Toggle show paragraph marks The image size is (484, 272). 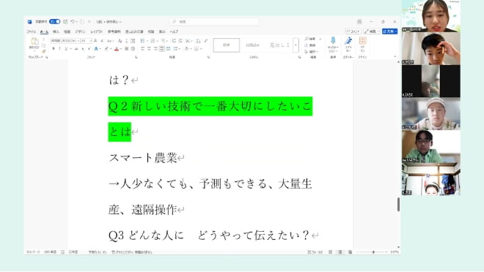(x=206, y=41)
